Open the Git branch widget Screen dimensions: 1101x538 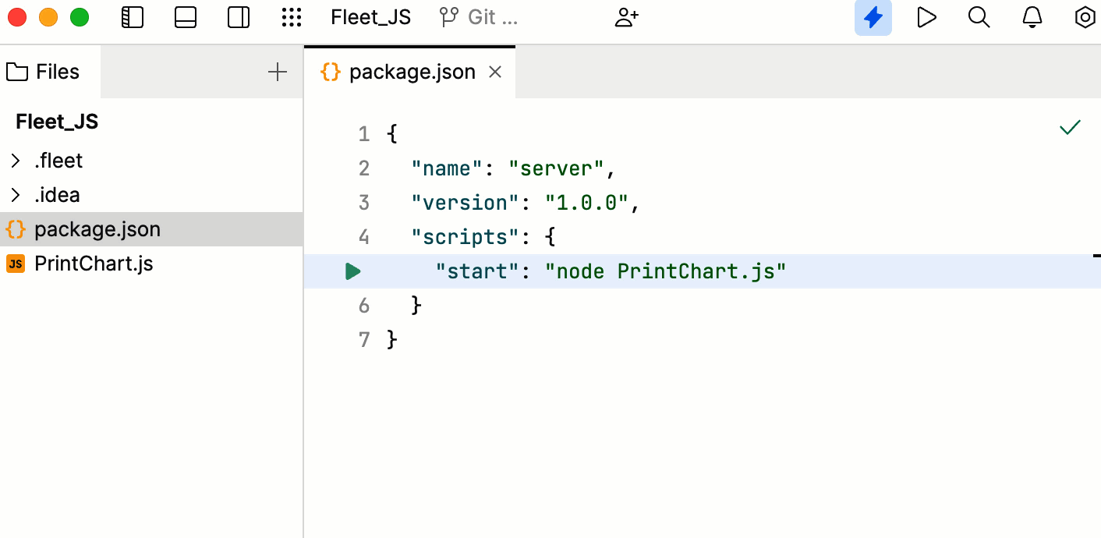point(476,17)
